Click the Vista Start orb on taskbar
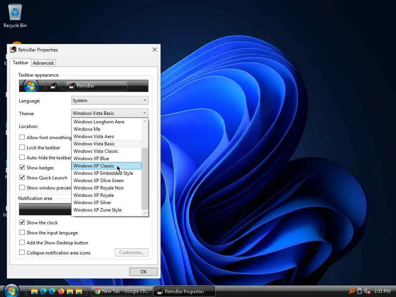Image resolution: width=396 pixels, height=297 pixels. pyautogui.click(x=11, y=291)
